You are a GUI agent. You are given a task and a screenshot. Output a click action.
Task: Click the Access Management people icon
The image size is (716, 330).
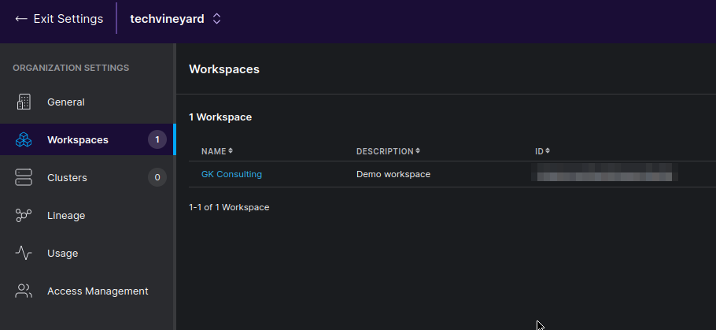click(24, 291)
